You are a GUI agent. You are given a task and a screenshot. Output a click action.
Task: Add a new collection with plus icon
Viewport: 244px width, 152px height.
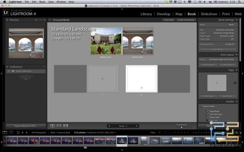click(x=44, y=67)
